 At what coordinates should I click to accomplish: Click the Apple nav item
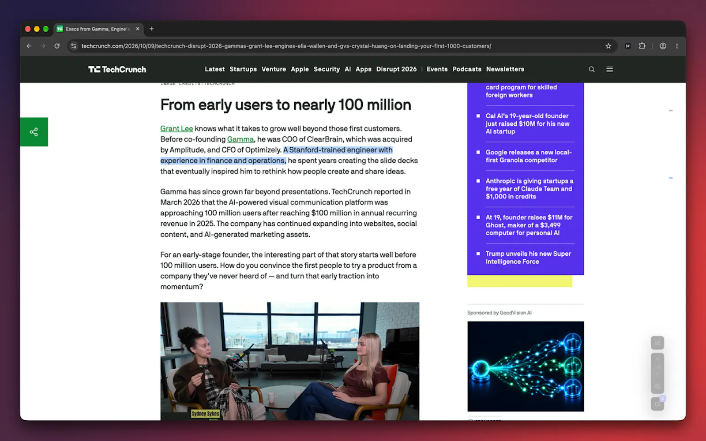[x=300, y=69]
